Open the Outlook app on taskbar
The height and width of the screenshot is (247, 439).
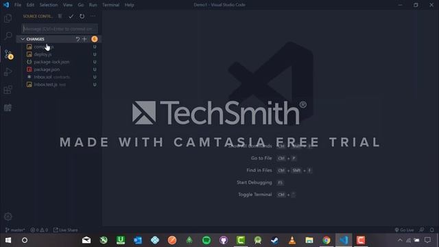tap(138, 240)
